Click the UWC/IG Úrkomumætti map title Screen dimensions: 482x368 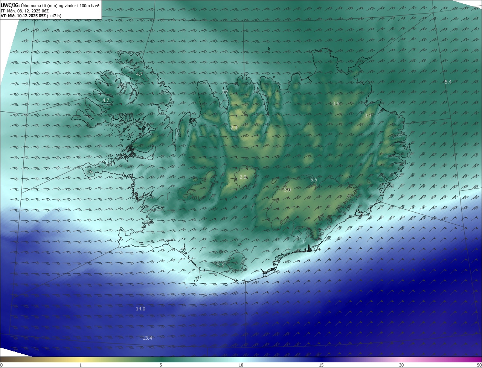(50, 5)
